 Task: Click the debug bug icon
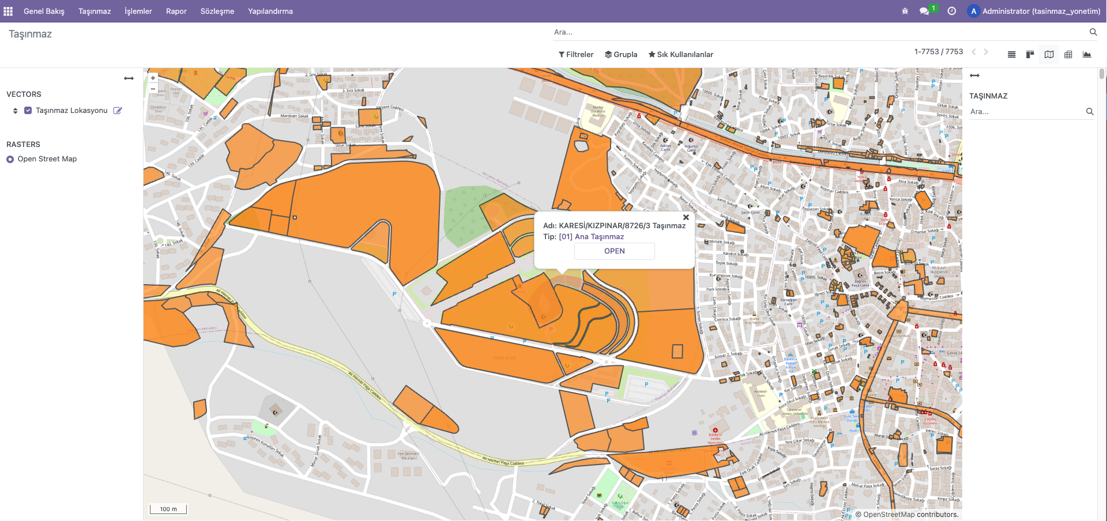point(905,11)
